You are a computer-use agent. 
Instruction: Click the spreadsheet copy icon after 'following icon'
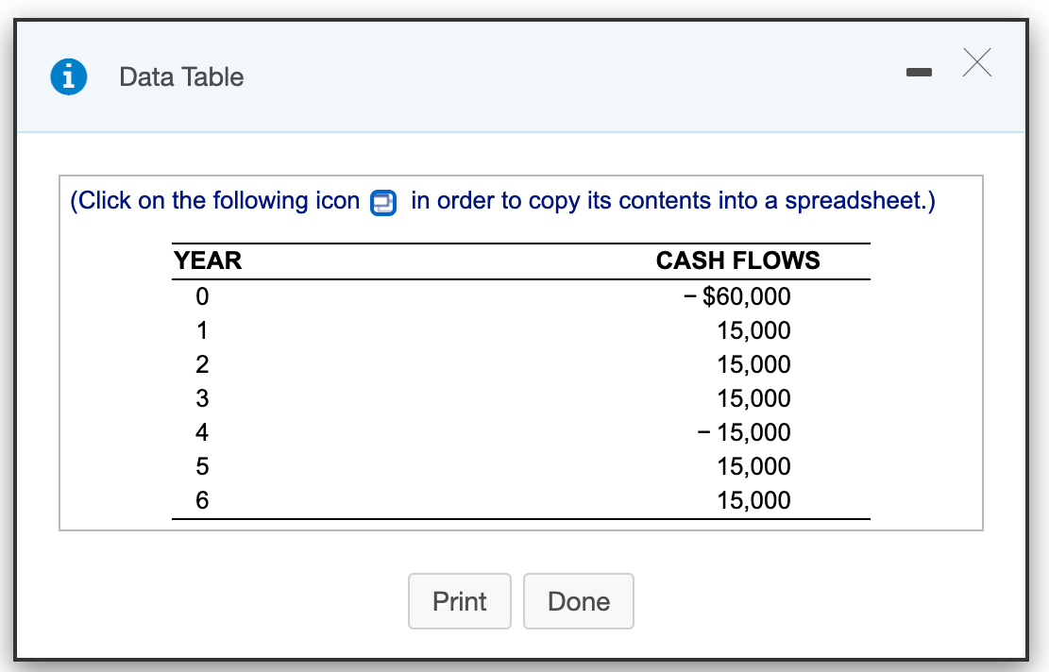[382, 202]
